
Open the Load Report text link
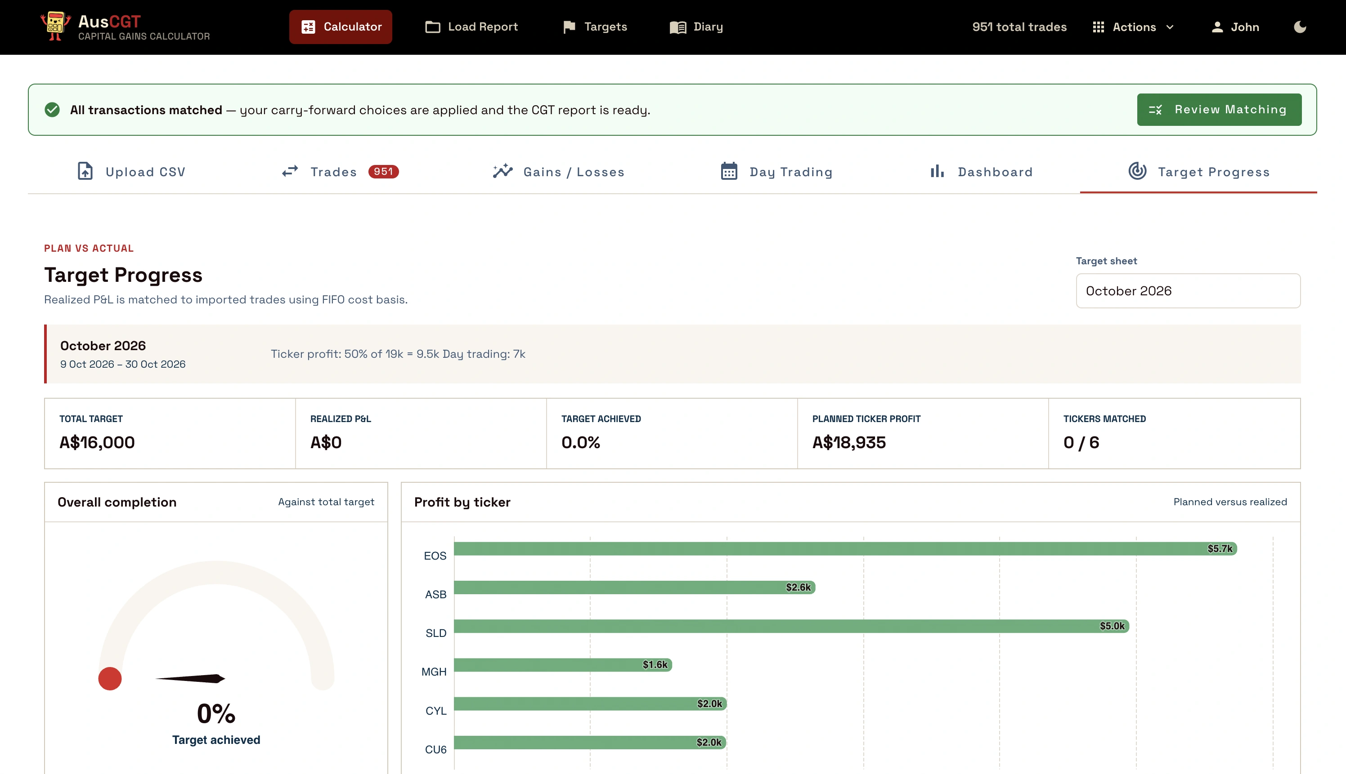click(x=483, y=27)
